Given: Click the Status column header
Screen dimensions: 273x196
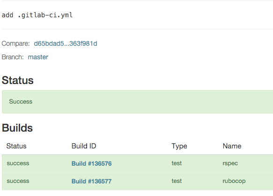Looking at the screenshot, I should pos(16,146).
